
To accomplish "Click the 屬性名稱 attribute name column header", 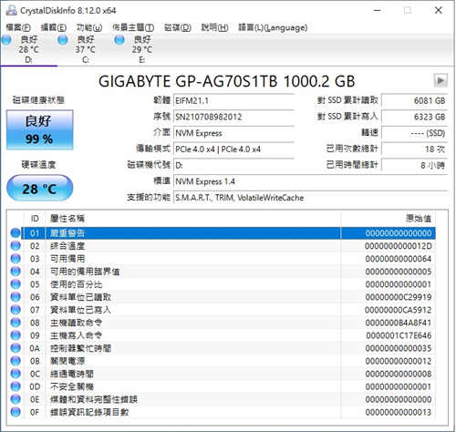I will pyautogui.click(x=193, y=218).
